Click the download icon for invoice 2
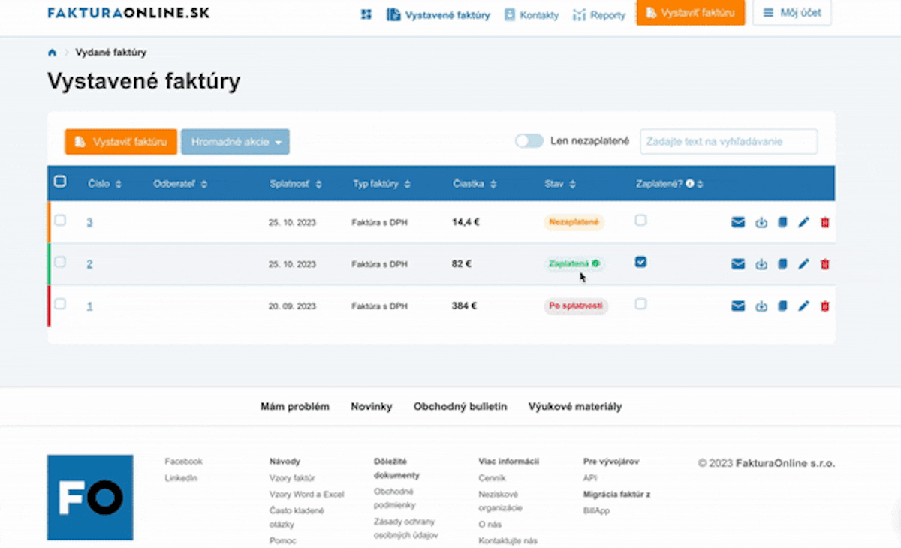901x548 pixels. (x=761, y=264)
